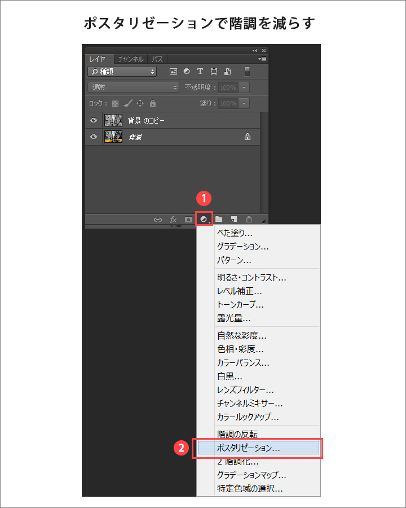Choose グラデーション... from the menu
Viewport: 406px width, 508px height.
tap(258, 247)
